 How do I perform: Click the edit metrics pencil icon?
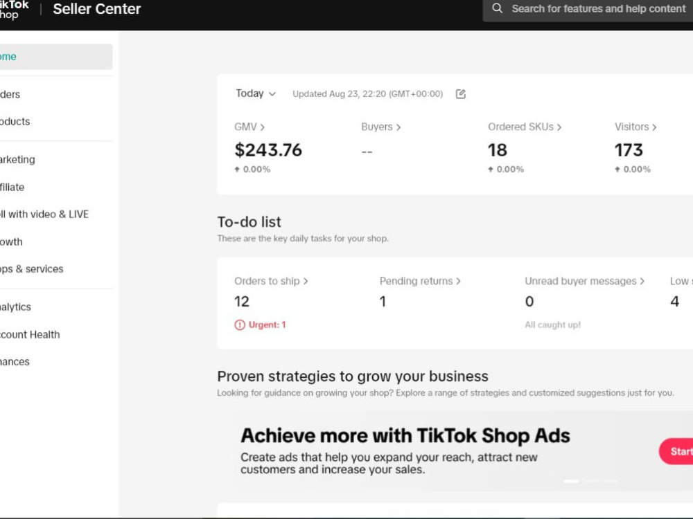point(461,94)
